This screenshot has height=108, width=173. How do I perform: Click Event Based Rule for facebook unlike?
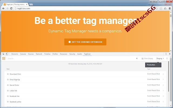coord(154,102)
